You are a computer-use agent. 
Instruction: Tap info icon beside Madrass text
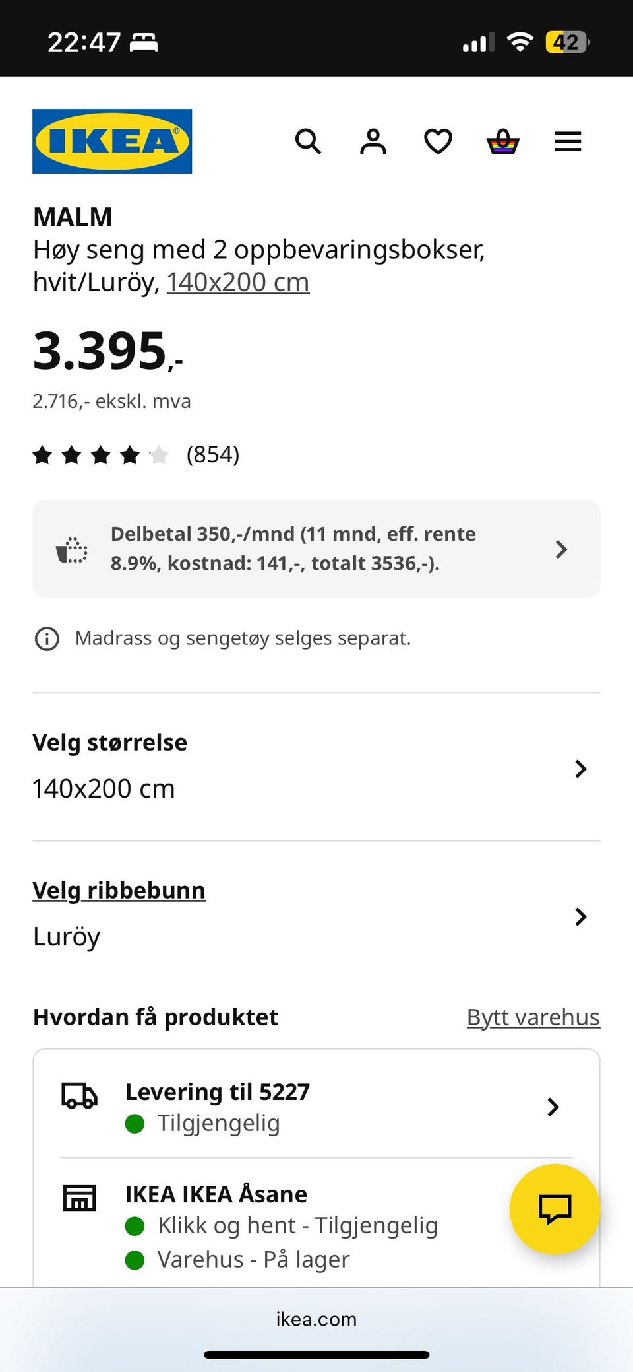click(47, 638)
